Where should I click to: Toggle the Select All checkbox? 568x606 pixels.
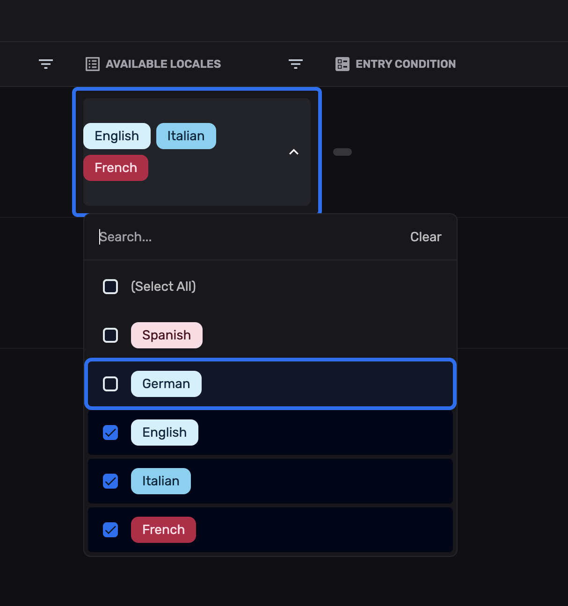(x=110, y=287)
